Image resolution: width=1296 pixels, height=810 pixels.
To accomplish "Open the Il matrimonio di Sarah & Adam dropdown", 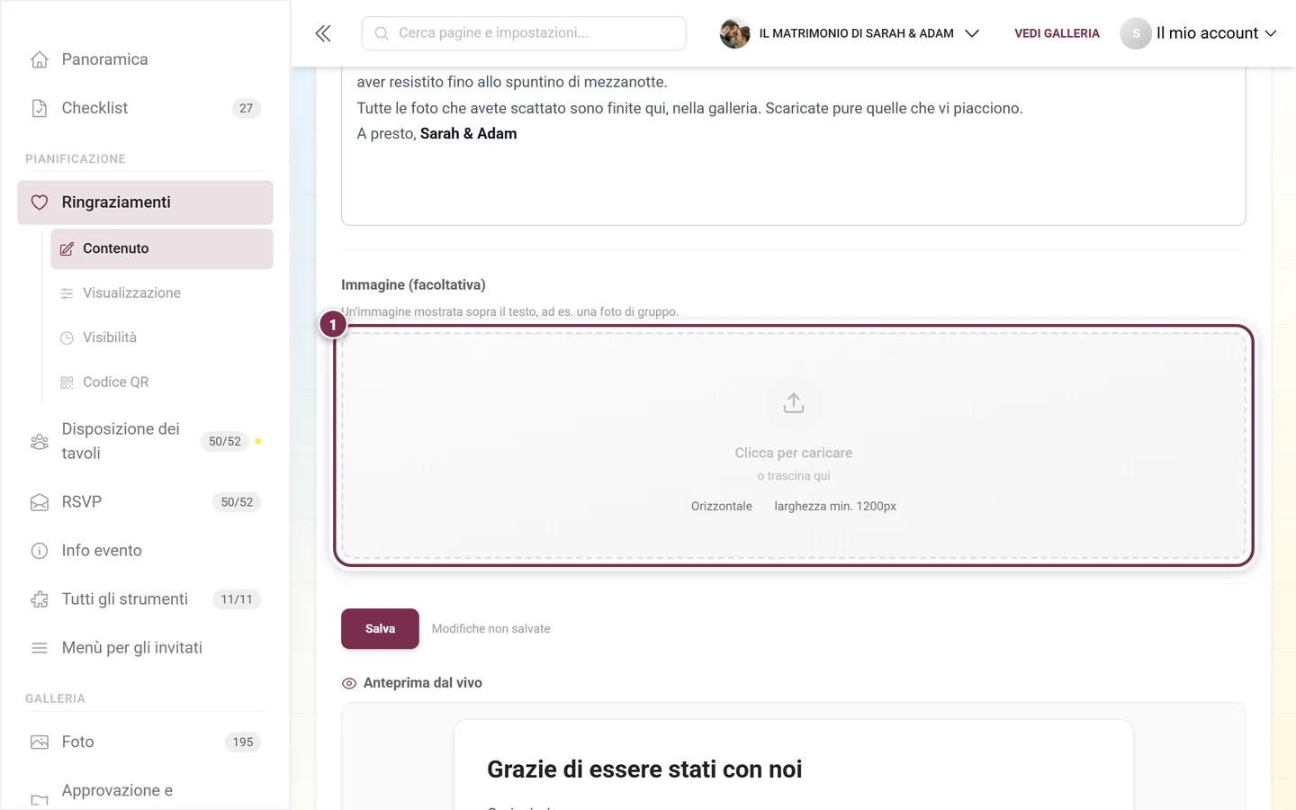I will (x=850, y=33).
